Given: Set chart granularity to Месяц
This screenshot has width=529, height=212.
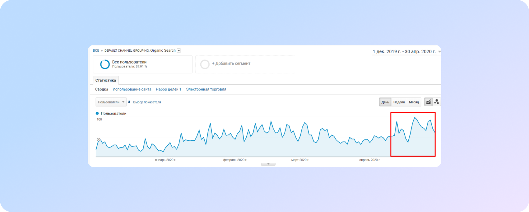Looking at the screenshot, I should tap(414, 102).
